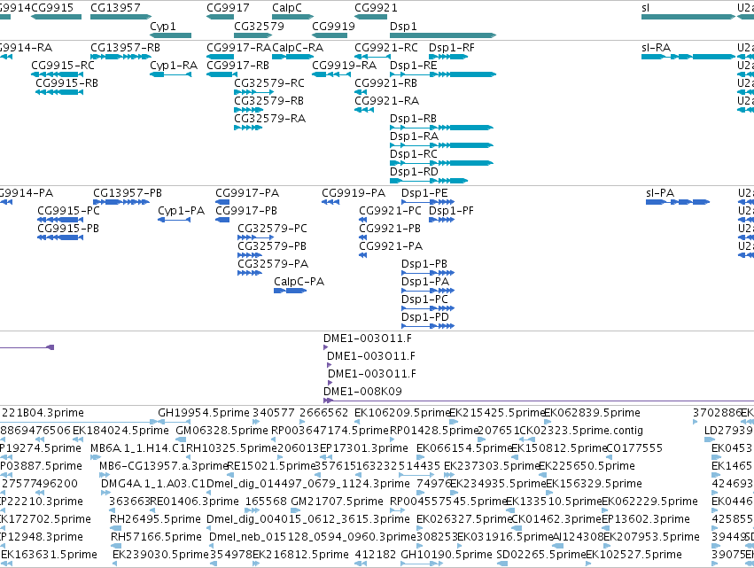The image size is (754, 568).
Task: Select protein CalpC-PA
Action: tap(290, 291)
